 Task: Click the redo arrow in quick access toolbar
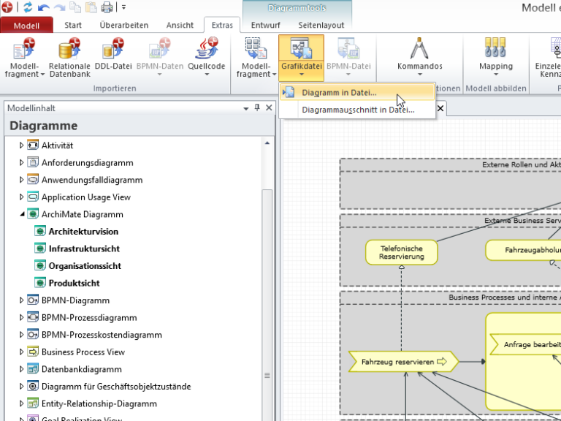(x=59, y=7)
